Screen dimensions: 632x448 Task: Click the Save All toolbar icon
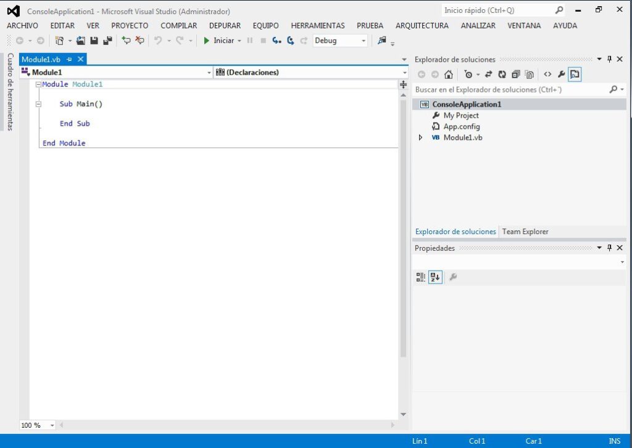[107, 40]
